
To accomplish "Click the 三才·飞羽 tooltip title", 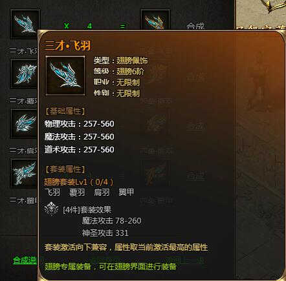I will click(x=67, y=46).
